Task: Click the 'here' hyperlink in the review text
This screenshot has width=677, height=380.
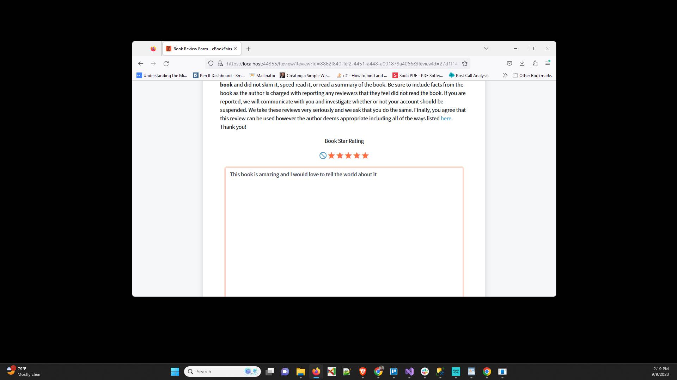Action: (x=446, y=119)
